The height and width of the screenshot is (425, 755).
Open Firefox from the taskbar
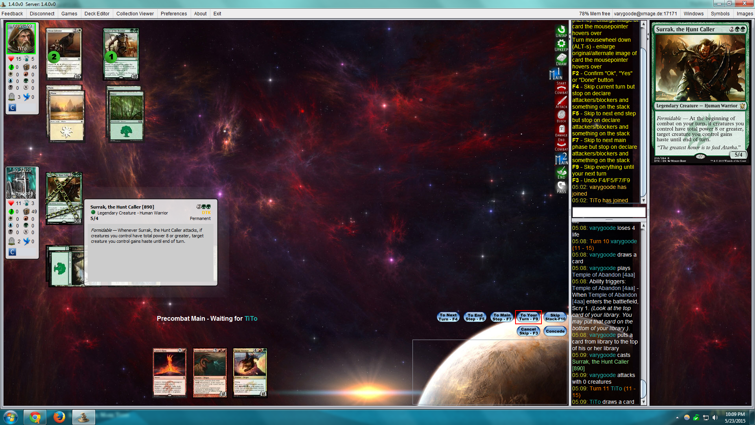pyautogui.click(x=59, y=417)
